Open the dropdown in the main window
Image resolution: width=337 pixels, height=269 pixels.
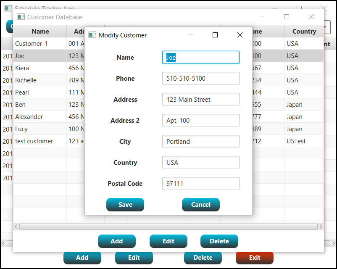click(327, 27)
